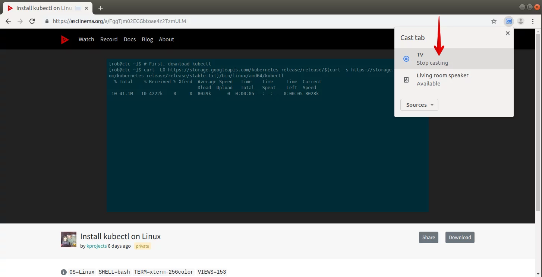Click the kprojects author avatar
This screenshot has height=277, width=542.
click(x=69, y=239)
